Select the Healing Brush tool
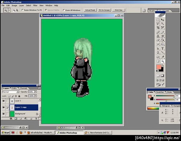181x141 pixels. (x=158, y=32)
